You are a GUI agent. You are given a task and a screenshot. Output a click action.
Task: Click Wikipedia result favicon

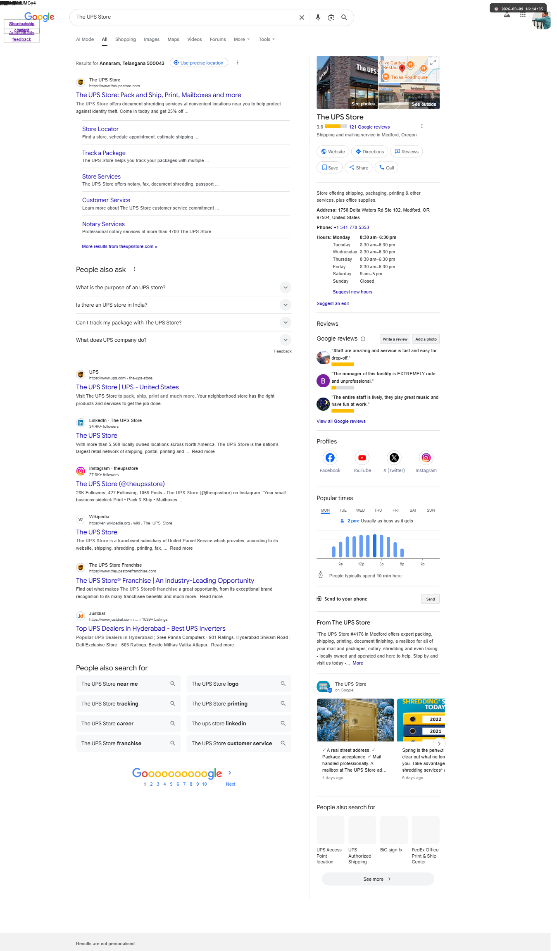(81, 519)
